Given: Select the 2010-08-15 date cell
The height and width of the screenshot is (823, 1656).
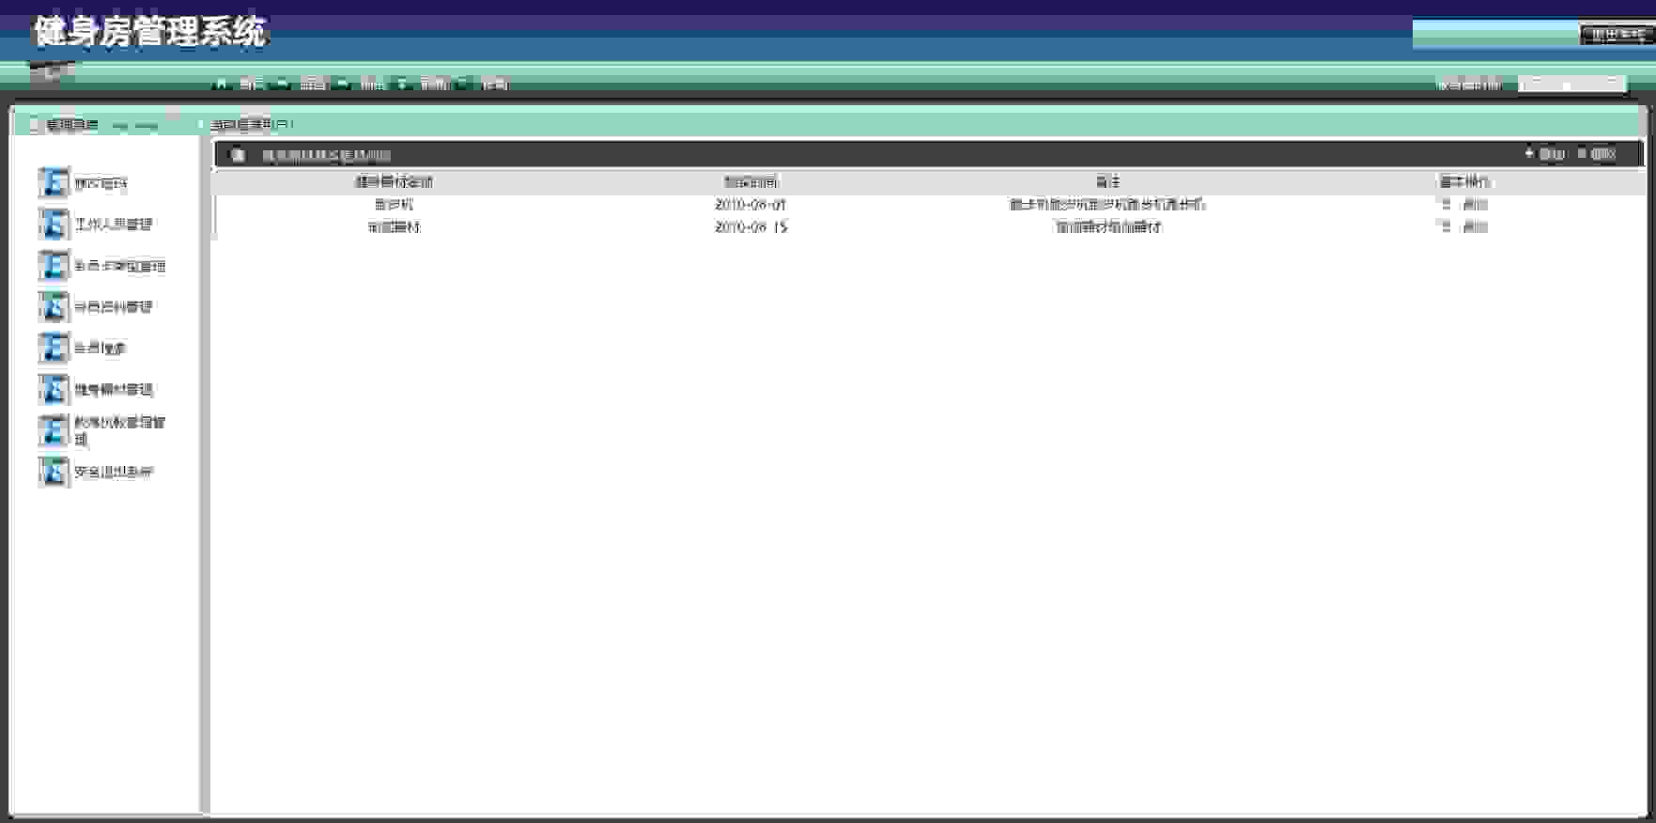Looking at the screenshot, I should (751, 226).
